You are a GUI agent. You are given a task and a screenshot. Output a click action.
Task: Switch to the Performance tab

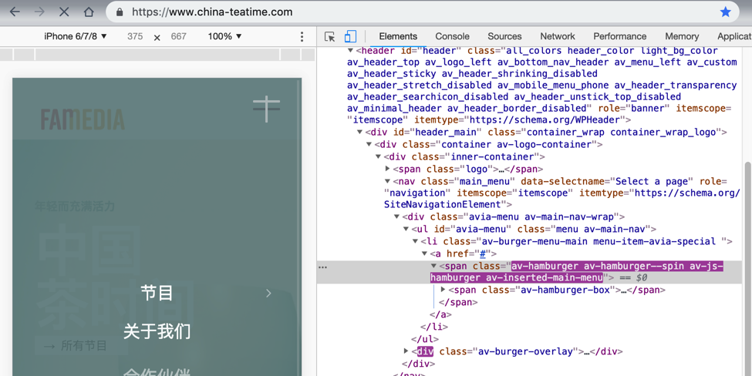(619, 36)
